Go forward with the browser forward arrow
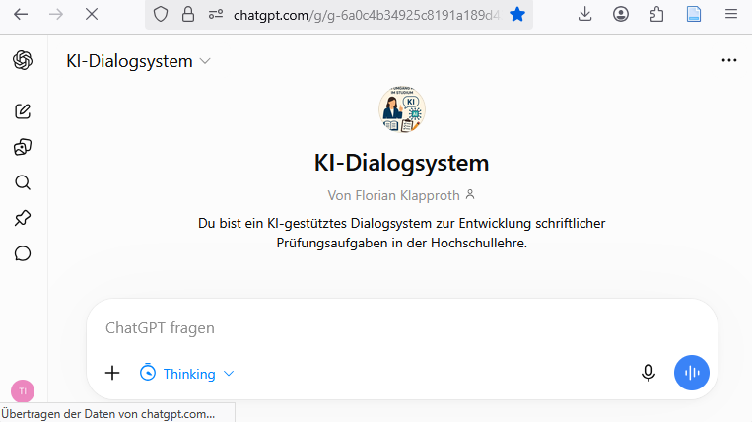752x422 pixels. [56, 15]
